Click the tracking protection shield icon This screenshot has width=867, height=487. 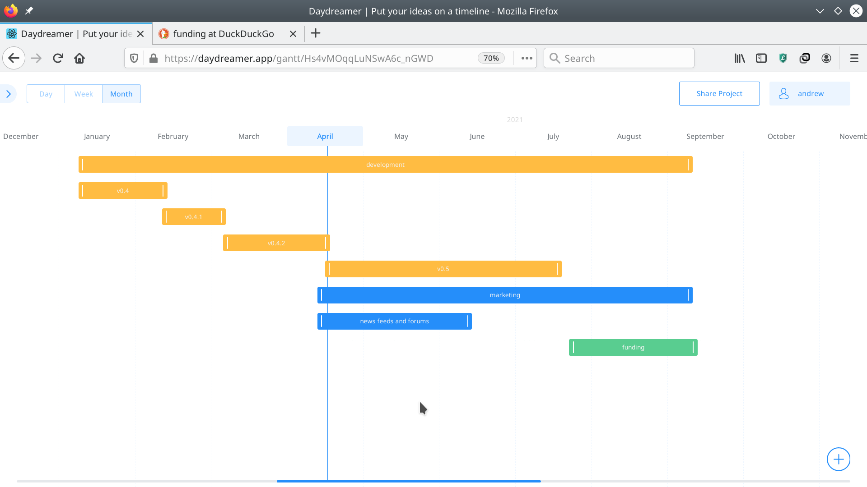tap(134, 58)
